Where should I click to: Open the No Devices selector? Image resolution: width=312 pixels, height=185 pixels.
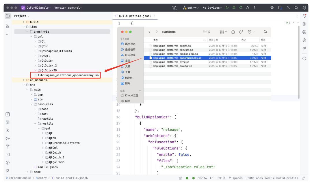[x=212, y=8]
